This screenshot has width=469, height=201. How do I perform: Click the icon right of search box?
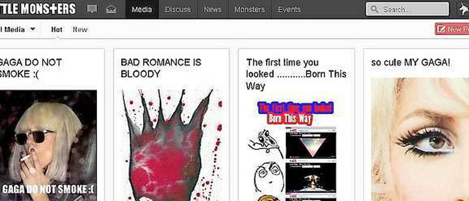point(464,9)
